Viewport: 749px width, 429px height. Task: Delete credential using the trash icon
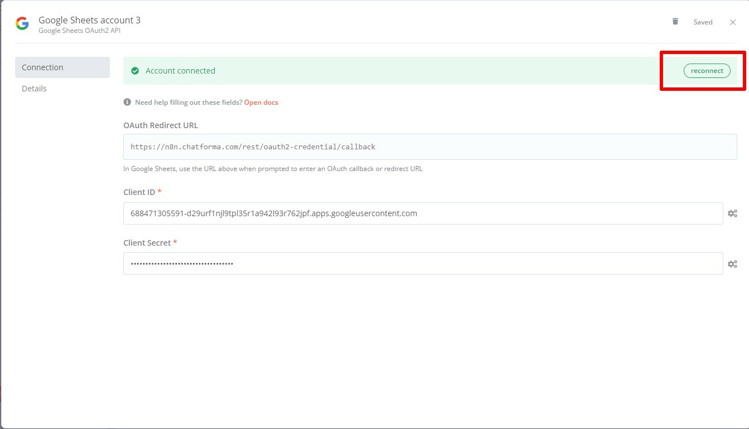coord(675,22)
